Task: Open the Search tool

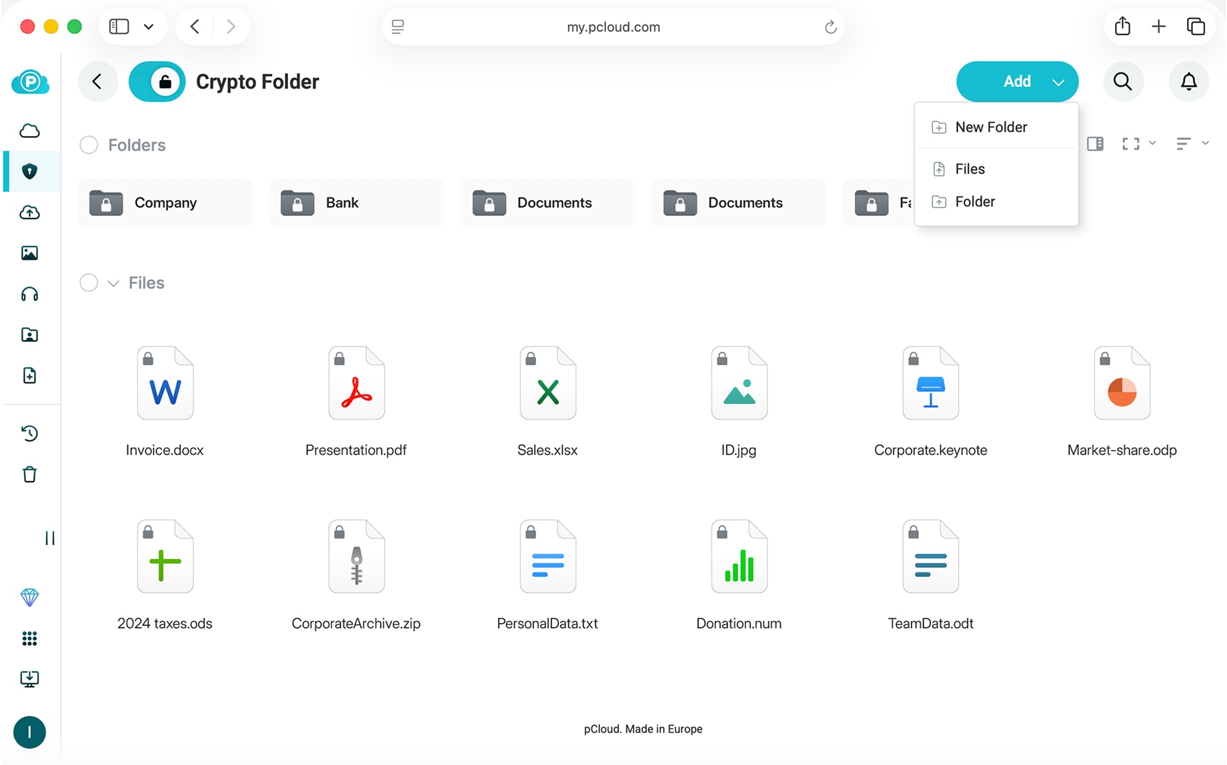Action: click(1123, 81)
